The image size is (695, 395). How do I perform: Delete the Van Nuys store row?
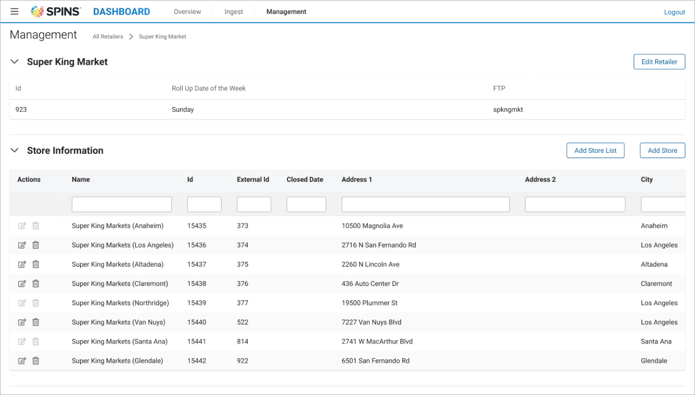click(36, 322)
